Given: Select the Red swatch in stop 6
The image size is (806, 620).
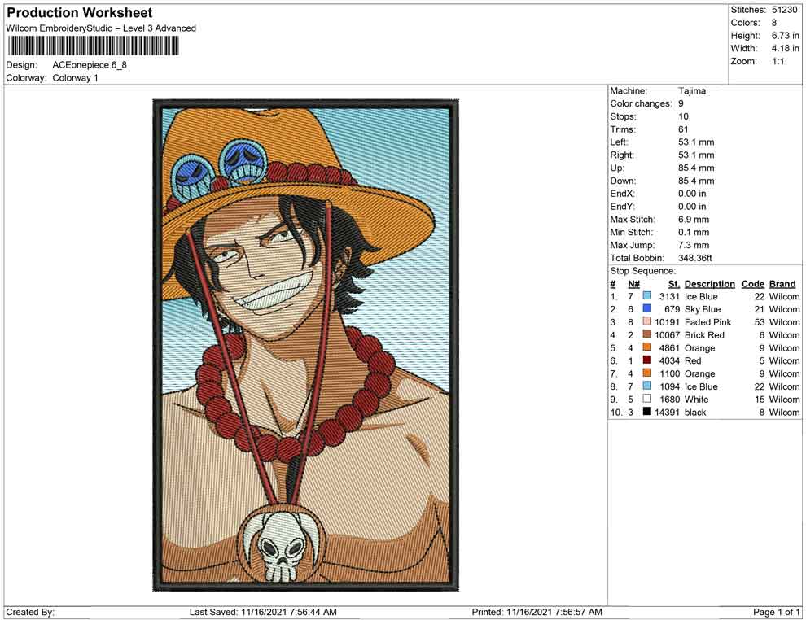Looking at the screenshot, I should pos(647,361).
